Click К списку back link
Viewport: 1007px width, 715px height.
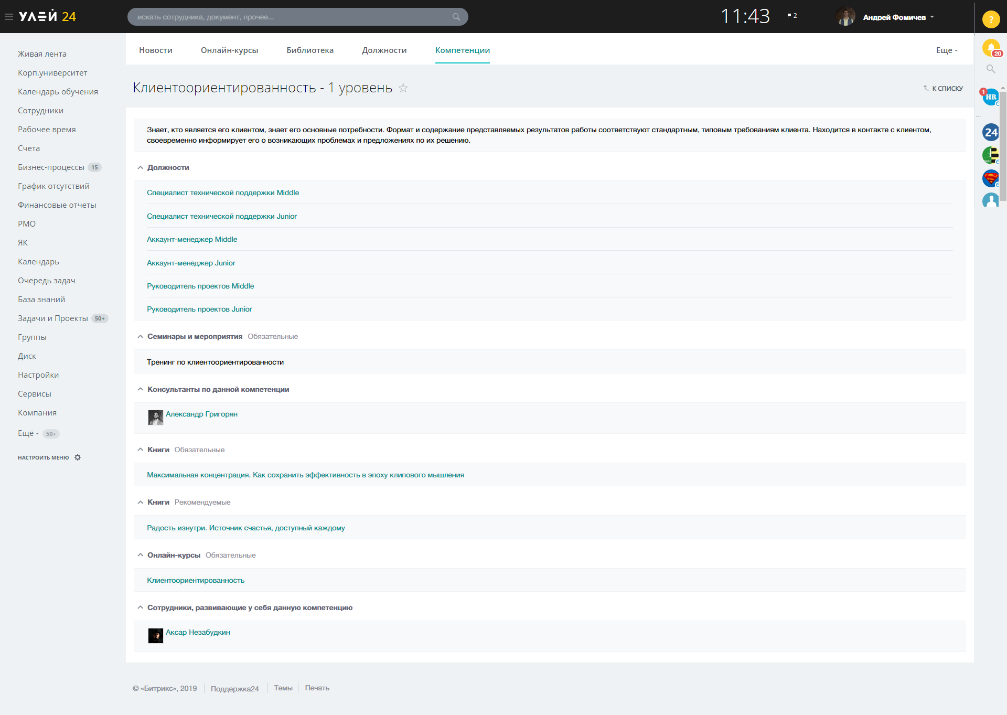943,89
